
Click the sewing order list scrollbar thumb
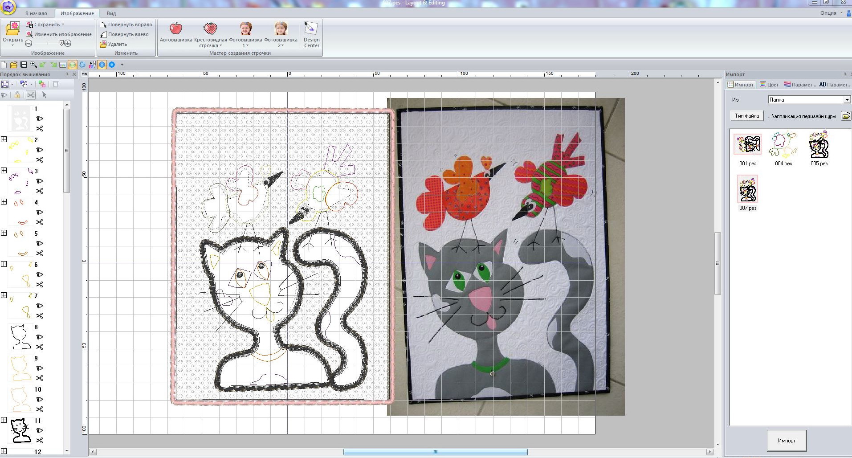coord(67,151)
